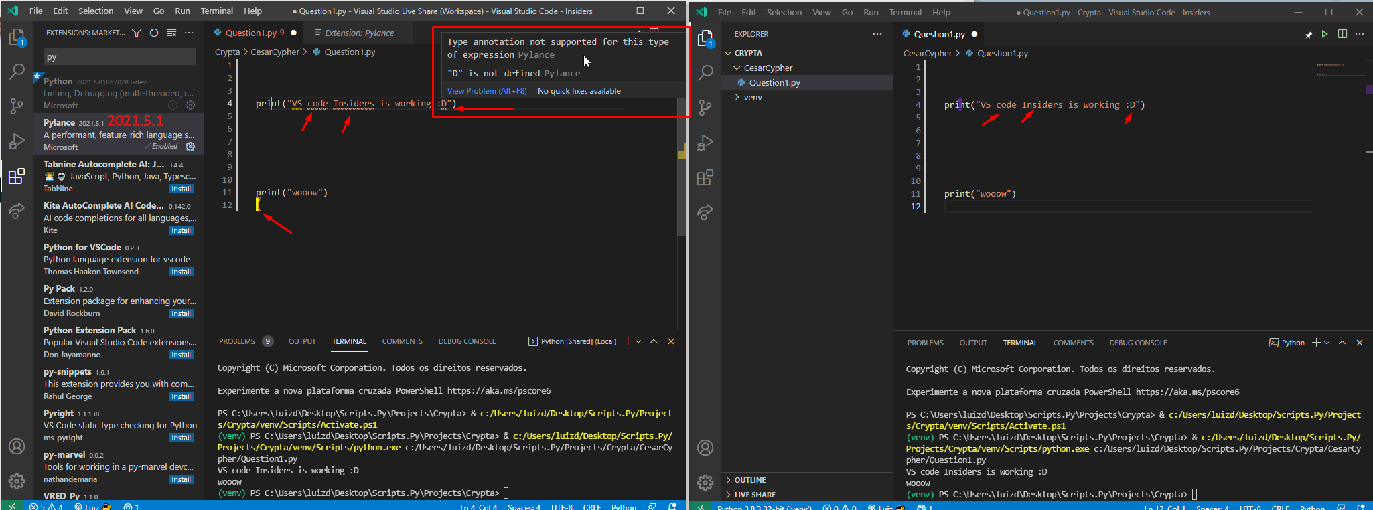Open Extensions view in right window

705,178
